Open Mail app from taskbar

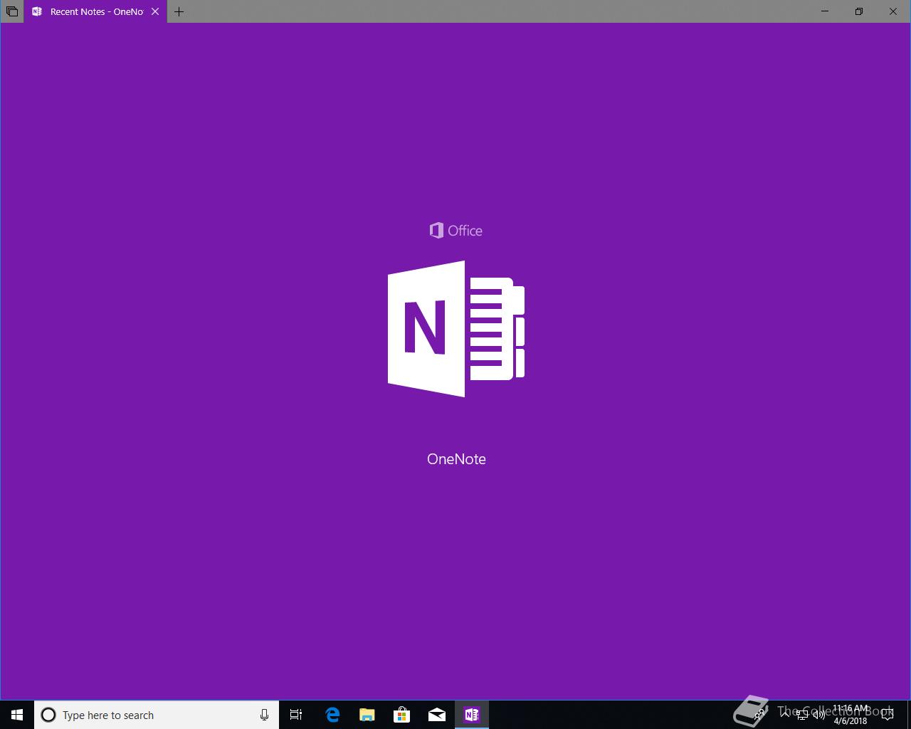coord(437,715)
